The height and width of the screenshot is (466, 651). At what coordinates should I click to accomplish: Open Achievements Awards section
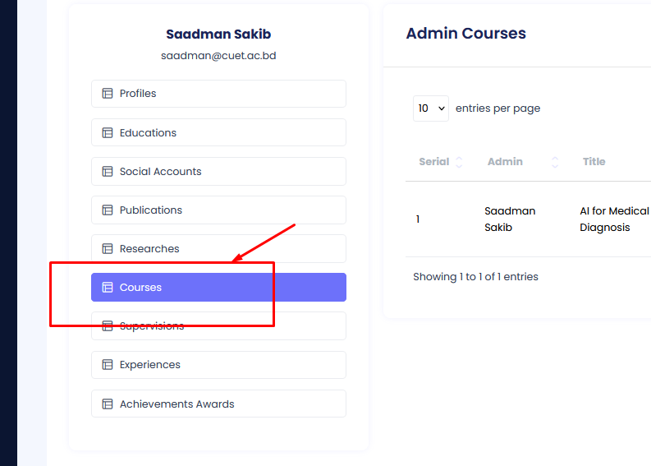(218, 404)
